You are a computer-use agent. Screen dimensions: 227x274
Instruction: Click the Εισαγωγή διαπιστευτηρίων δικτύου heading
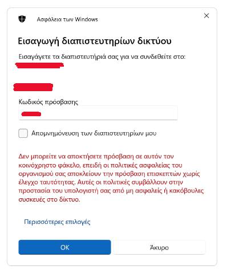[x=95, y=41]
